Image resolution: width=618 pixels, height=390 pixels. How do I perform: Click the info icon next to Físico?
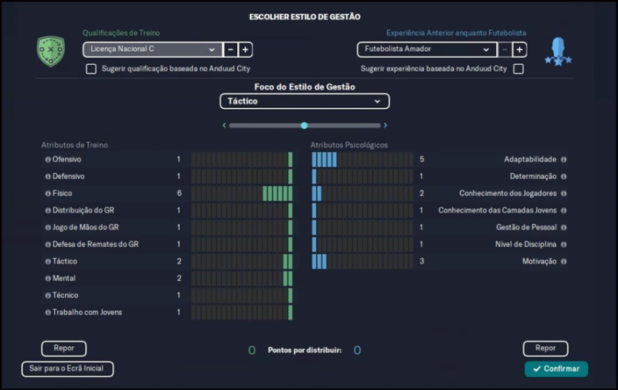click(48, 194)
